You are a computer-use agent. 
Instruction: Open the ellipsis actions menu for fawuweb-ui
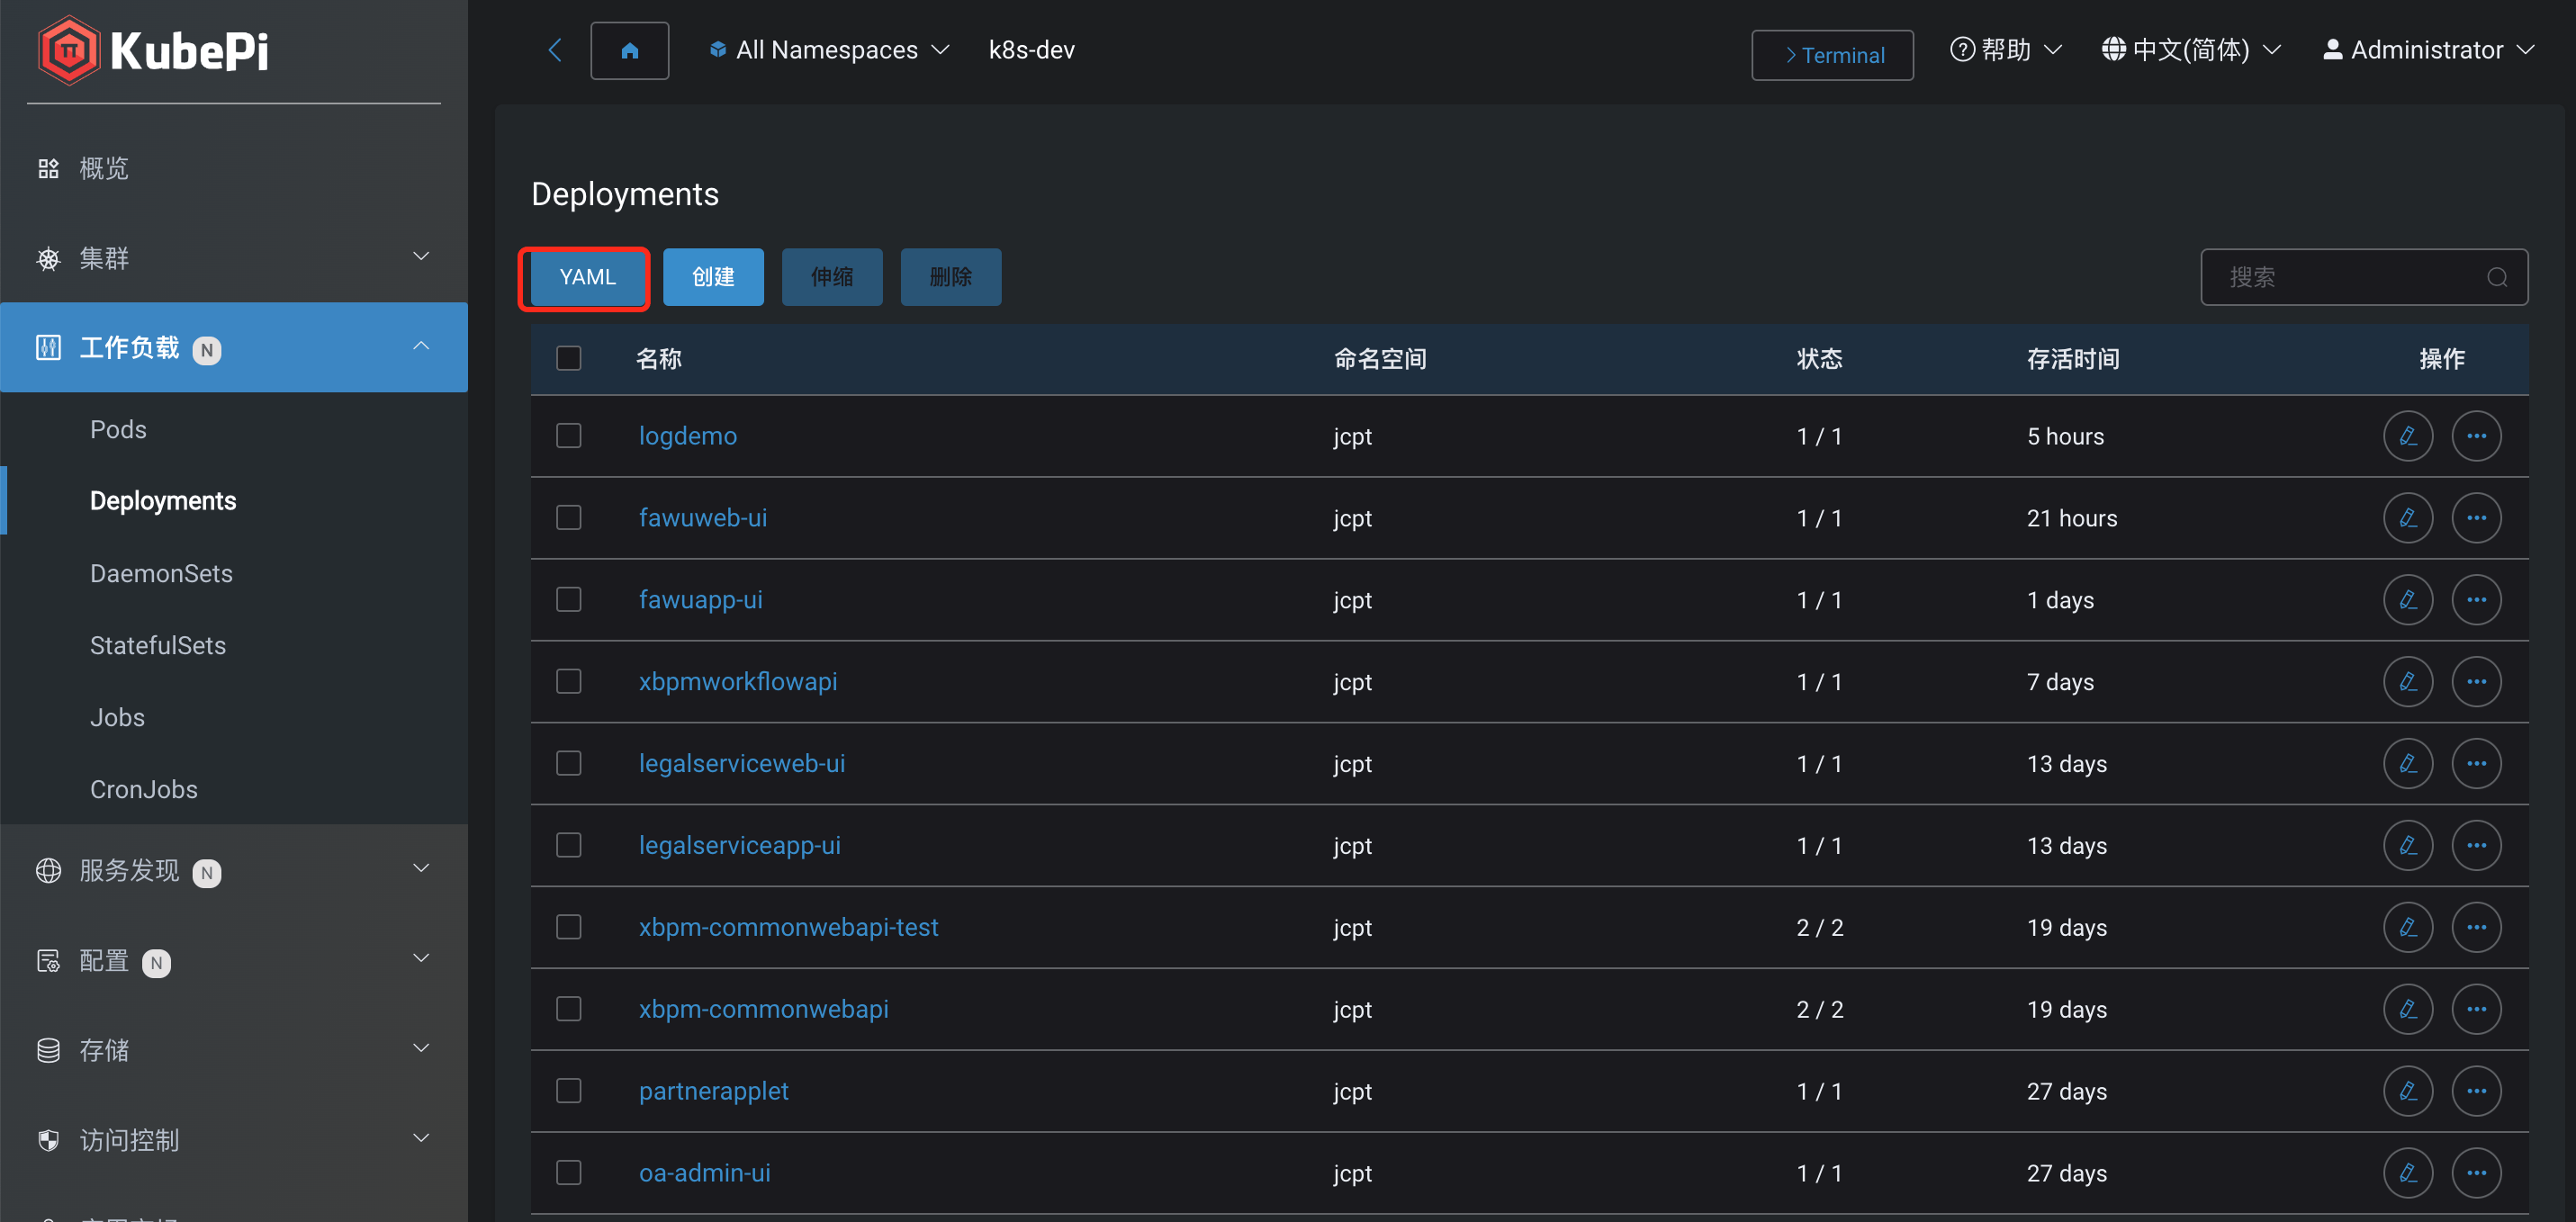(2477, 518)
